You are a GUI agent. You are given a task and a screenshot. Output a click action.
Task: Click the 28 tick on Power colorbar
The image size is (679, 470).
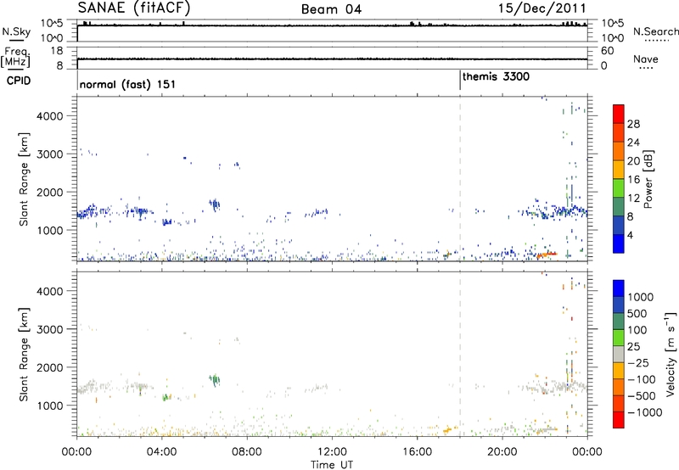(x=633, y=124)
